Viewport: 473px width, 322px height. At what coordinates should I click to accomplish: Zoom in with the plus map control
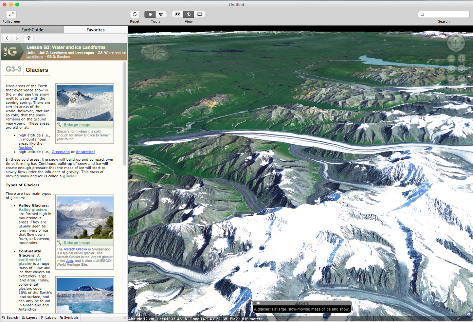[x=462, y=59]
